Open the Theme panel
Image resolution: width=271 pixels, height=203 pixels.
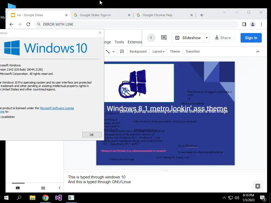175,52
